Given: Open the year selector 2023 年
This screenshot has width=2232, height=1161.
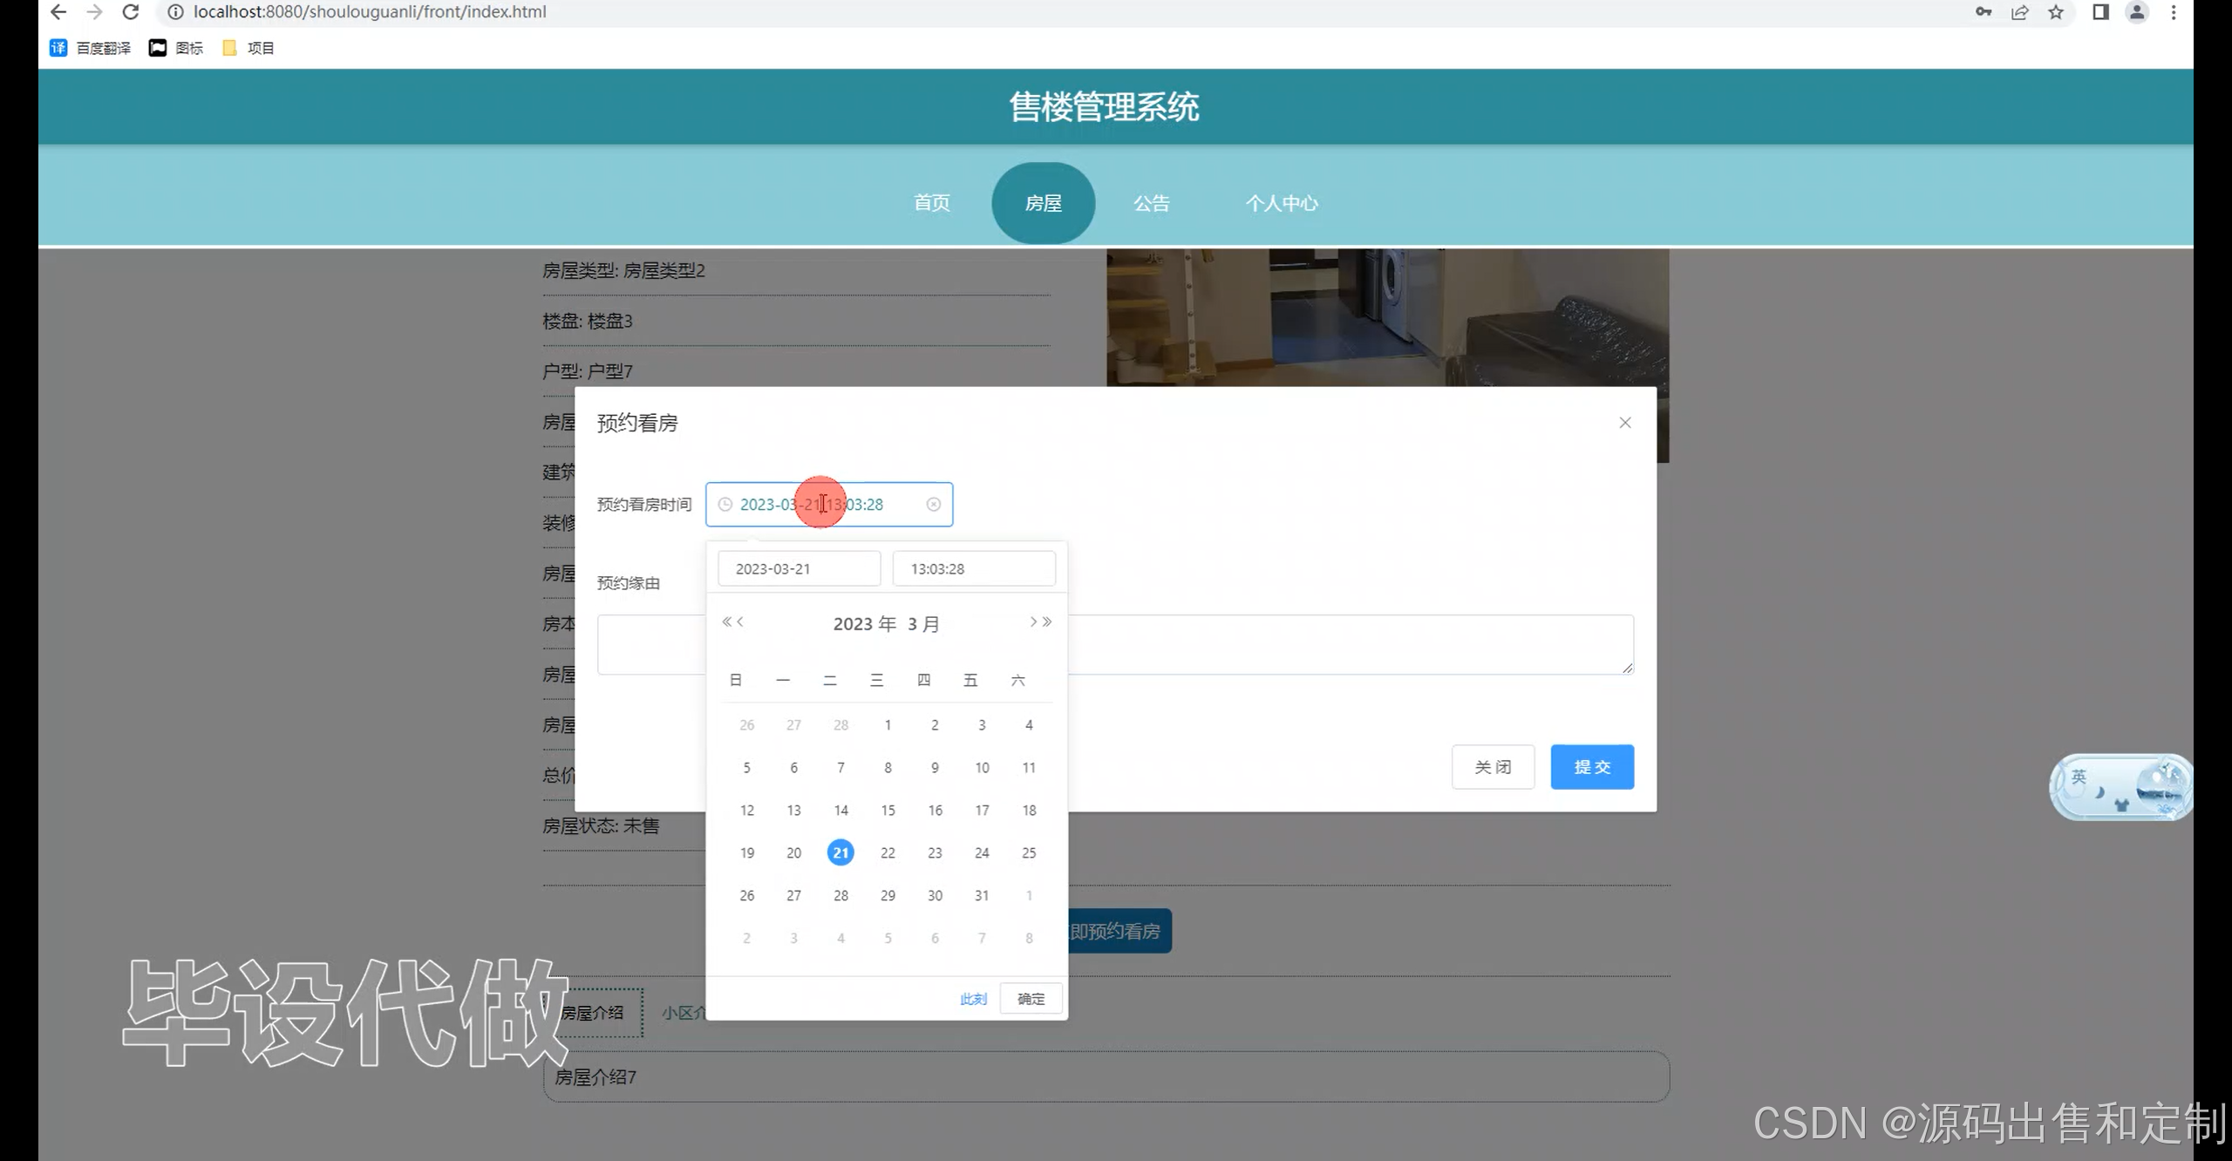Looking at the screenshot, I should coord(864,624).
